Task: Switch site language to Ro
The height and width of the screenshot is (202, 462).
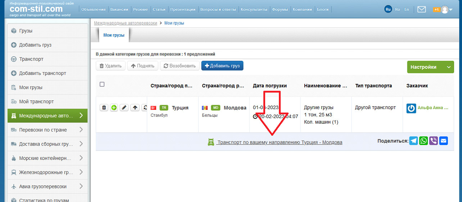Action: tap(398, 9)
